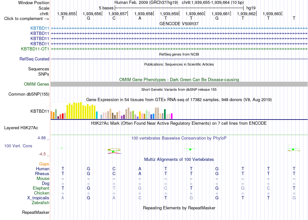
Task: Click the -4.5 lower range value
Action: [x=42, y=154]
